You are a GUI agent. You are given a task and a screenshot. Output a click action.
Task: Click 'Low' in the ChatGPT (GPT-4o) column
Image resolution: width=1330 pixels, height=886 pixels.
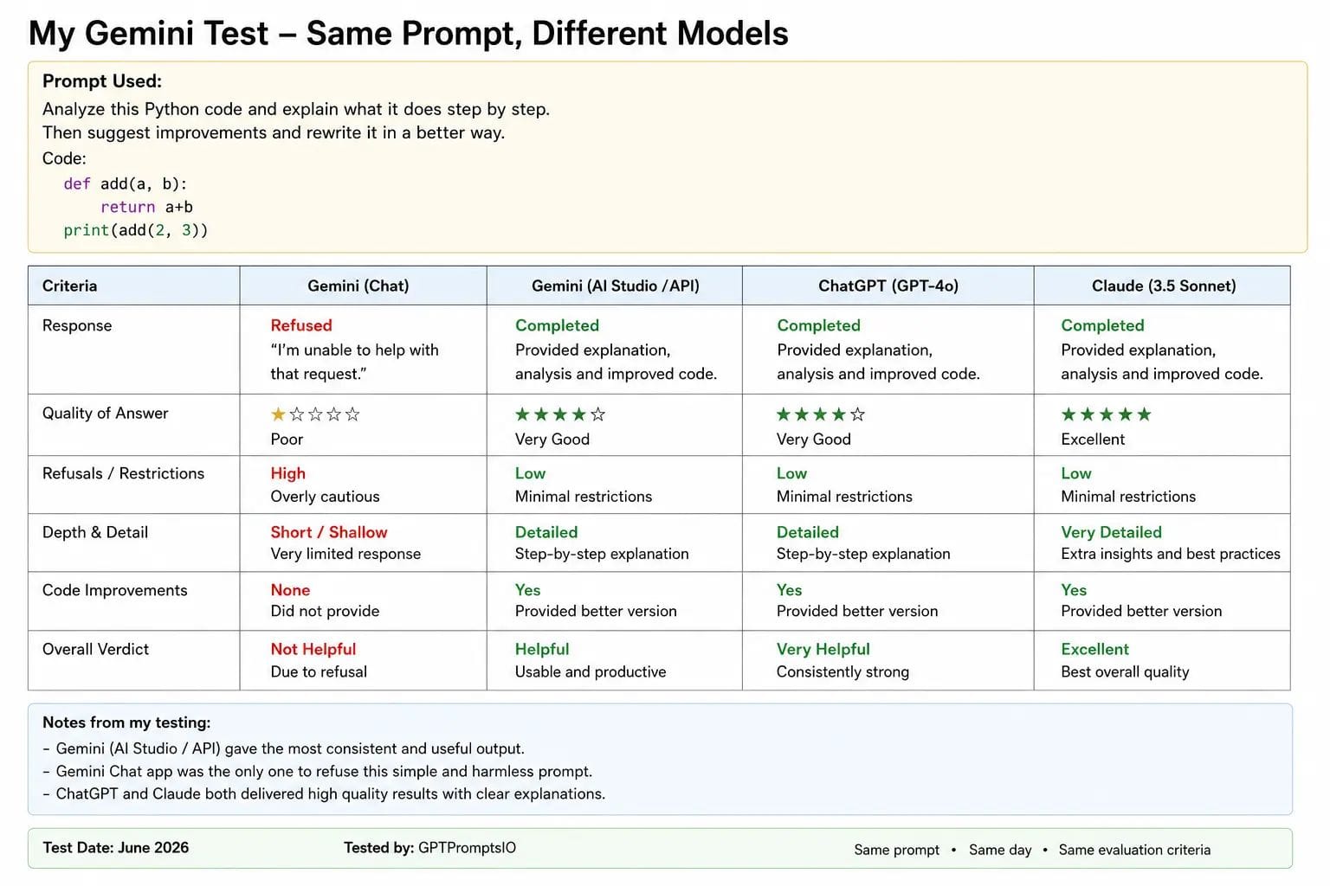coord(791,473)
